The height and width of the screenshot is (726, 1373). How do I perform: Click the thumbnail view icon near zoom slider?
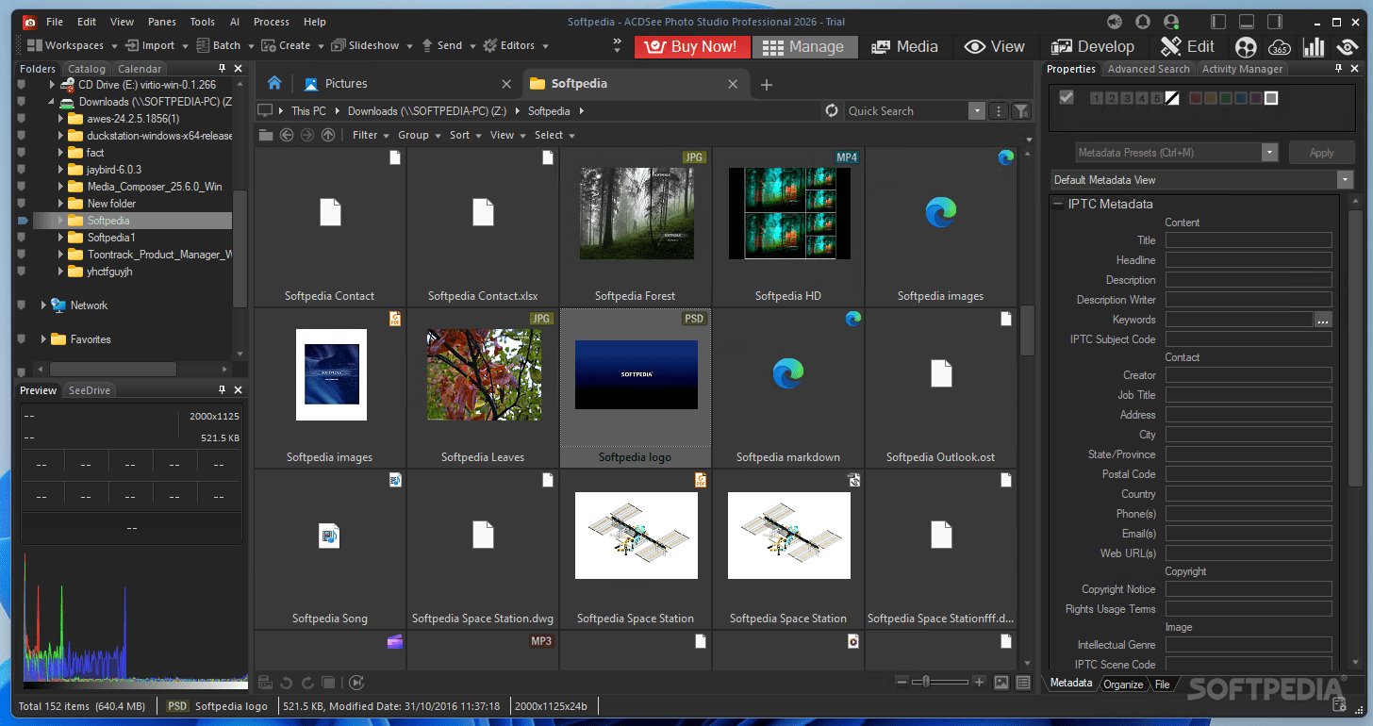(1002, 681)
